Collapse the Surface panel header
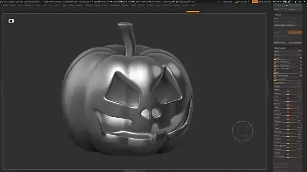This screenshot has width=307, height=172. click(x=278, y=15)
